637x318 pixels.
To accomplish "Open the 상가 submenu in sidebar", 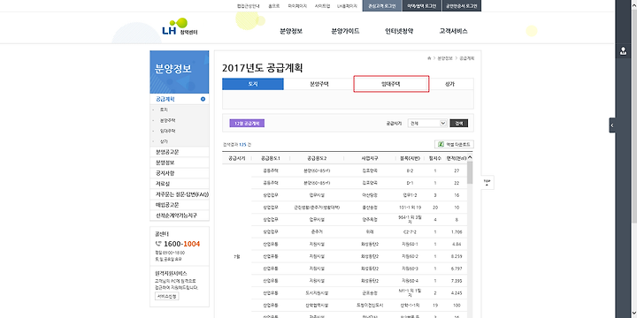I will click(164, 141).
